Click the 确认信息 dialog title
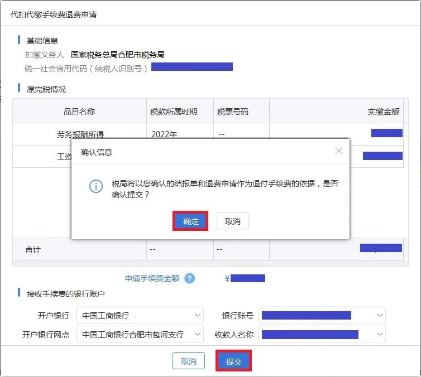The height and width of the screenshot is (377, 421). tap(97, 152)
